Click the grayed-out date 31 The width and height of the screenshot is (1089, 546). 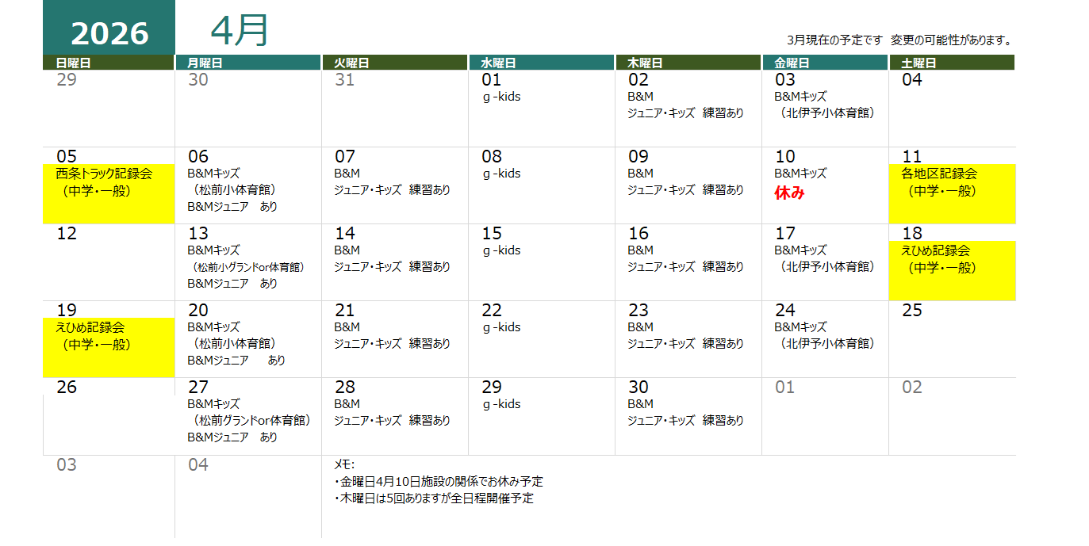click(x=344, y=80)
